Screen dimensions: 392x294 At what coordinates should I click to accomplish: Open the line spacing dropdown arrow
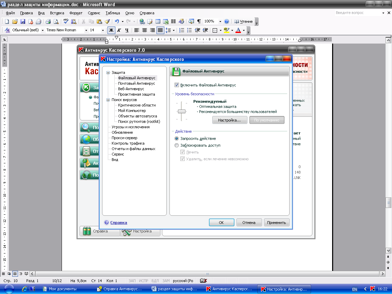[x=174, y=30]
